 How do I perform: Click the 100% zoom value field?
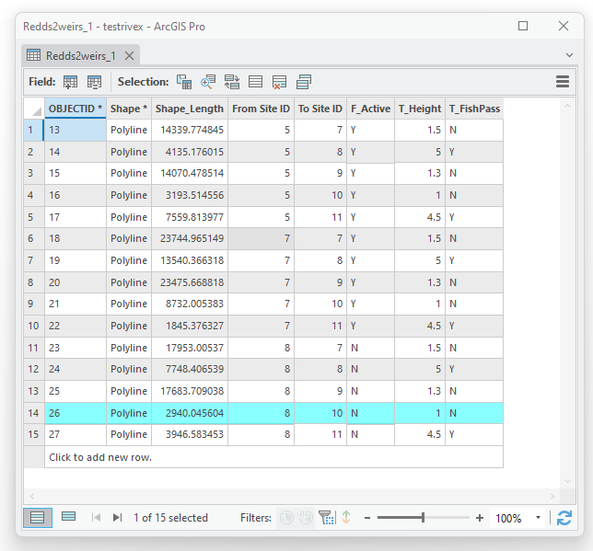[x=508, y=518]
